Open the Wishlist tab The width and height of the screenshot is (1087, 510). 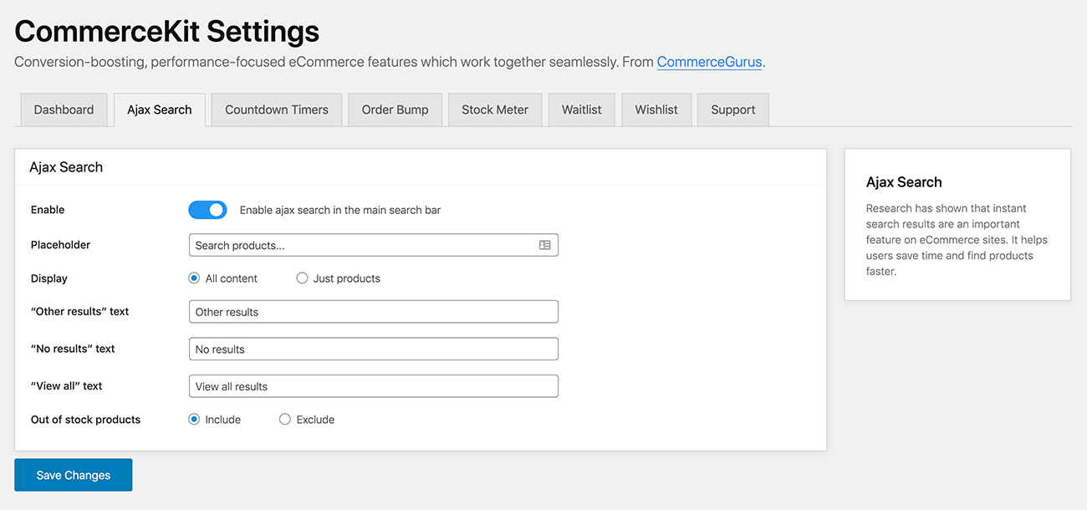(x=656, y=110)
